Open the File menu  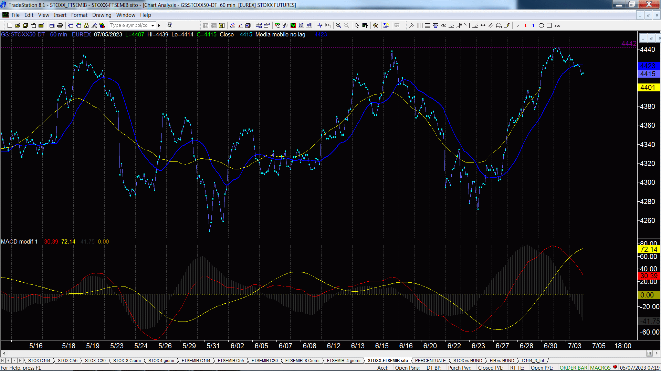click(x=15, y=15)
